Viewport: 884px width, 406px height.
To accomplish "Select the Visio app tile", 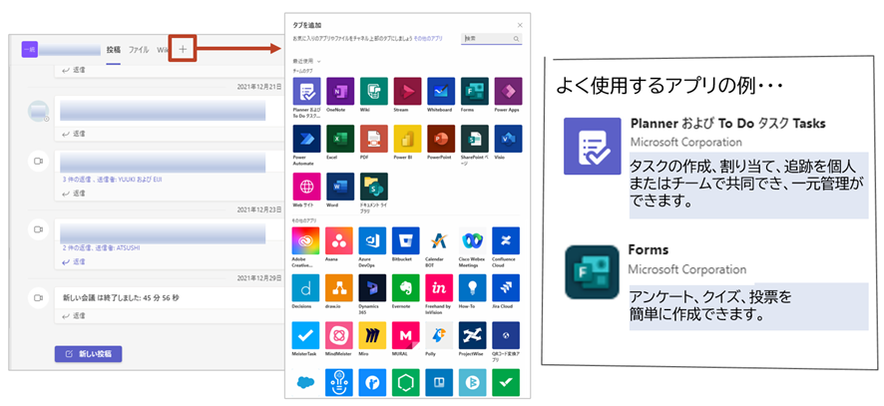I will (508, 139).
